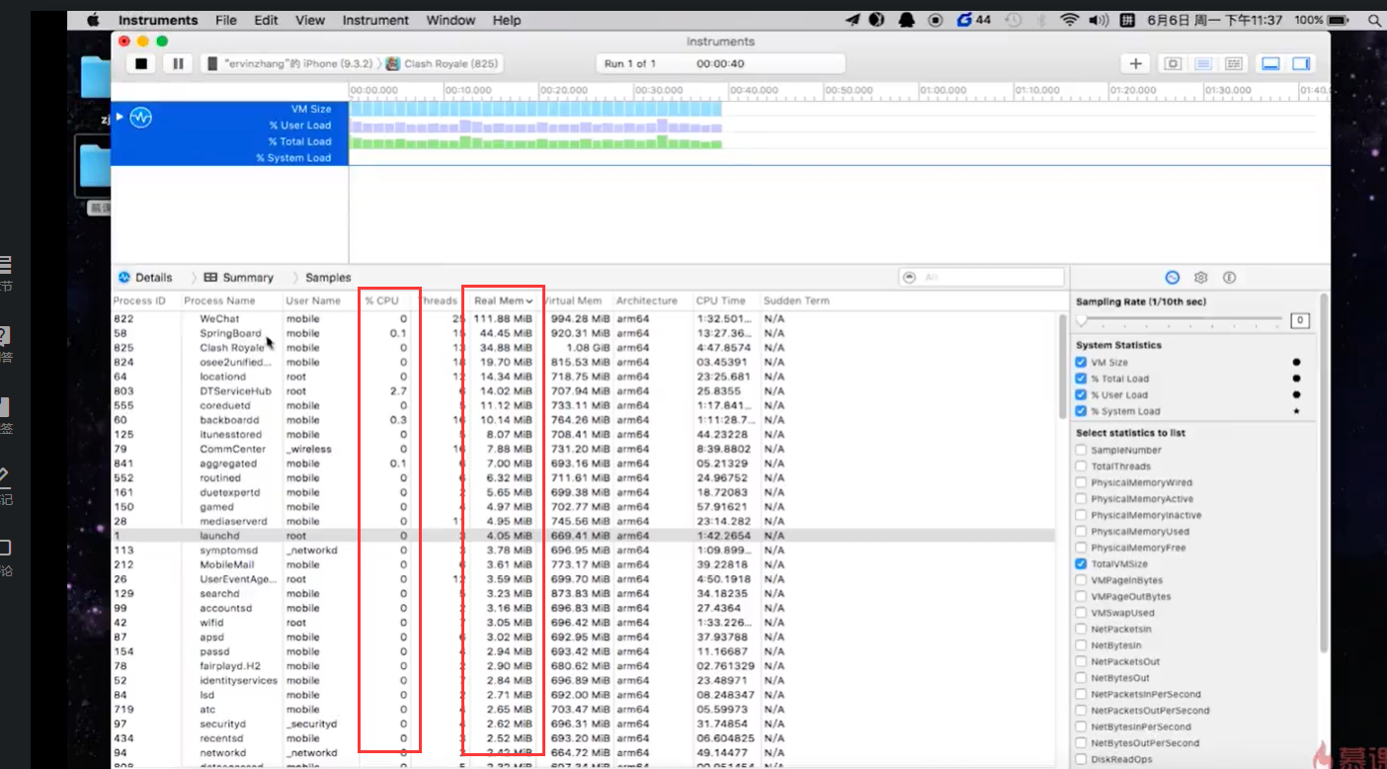Adjust the Sampling Rate slider handle

coord(1082,320)
